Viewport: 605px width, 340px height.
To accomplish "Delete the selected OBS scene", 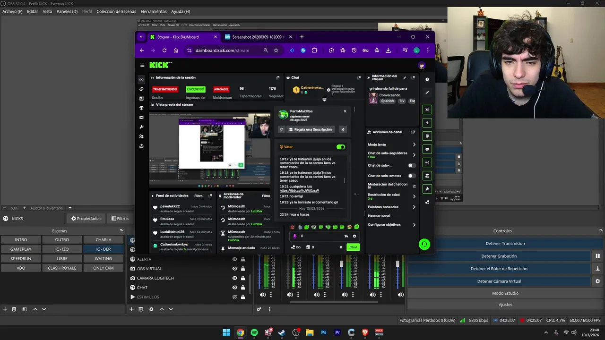I will 14,309.
